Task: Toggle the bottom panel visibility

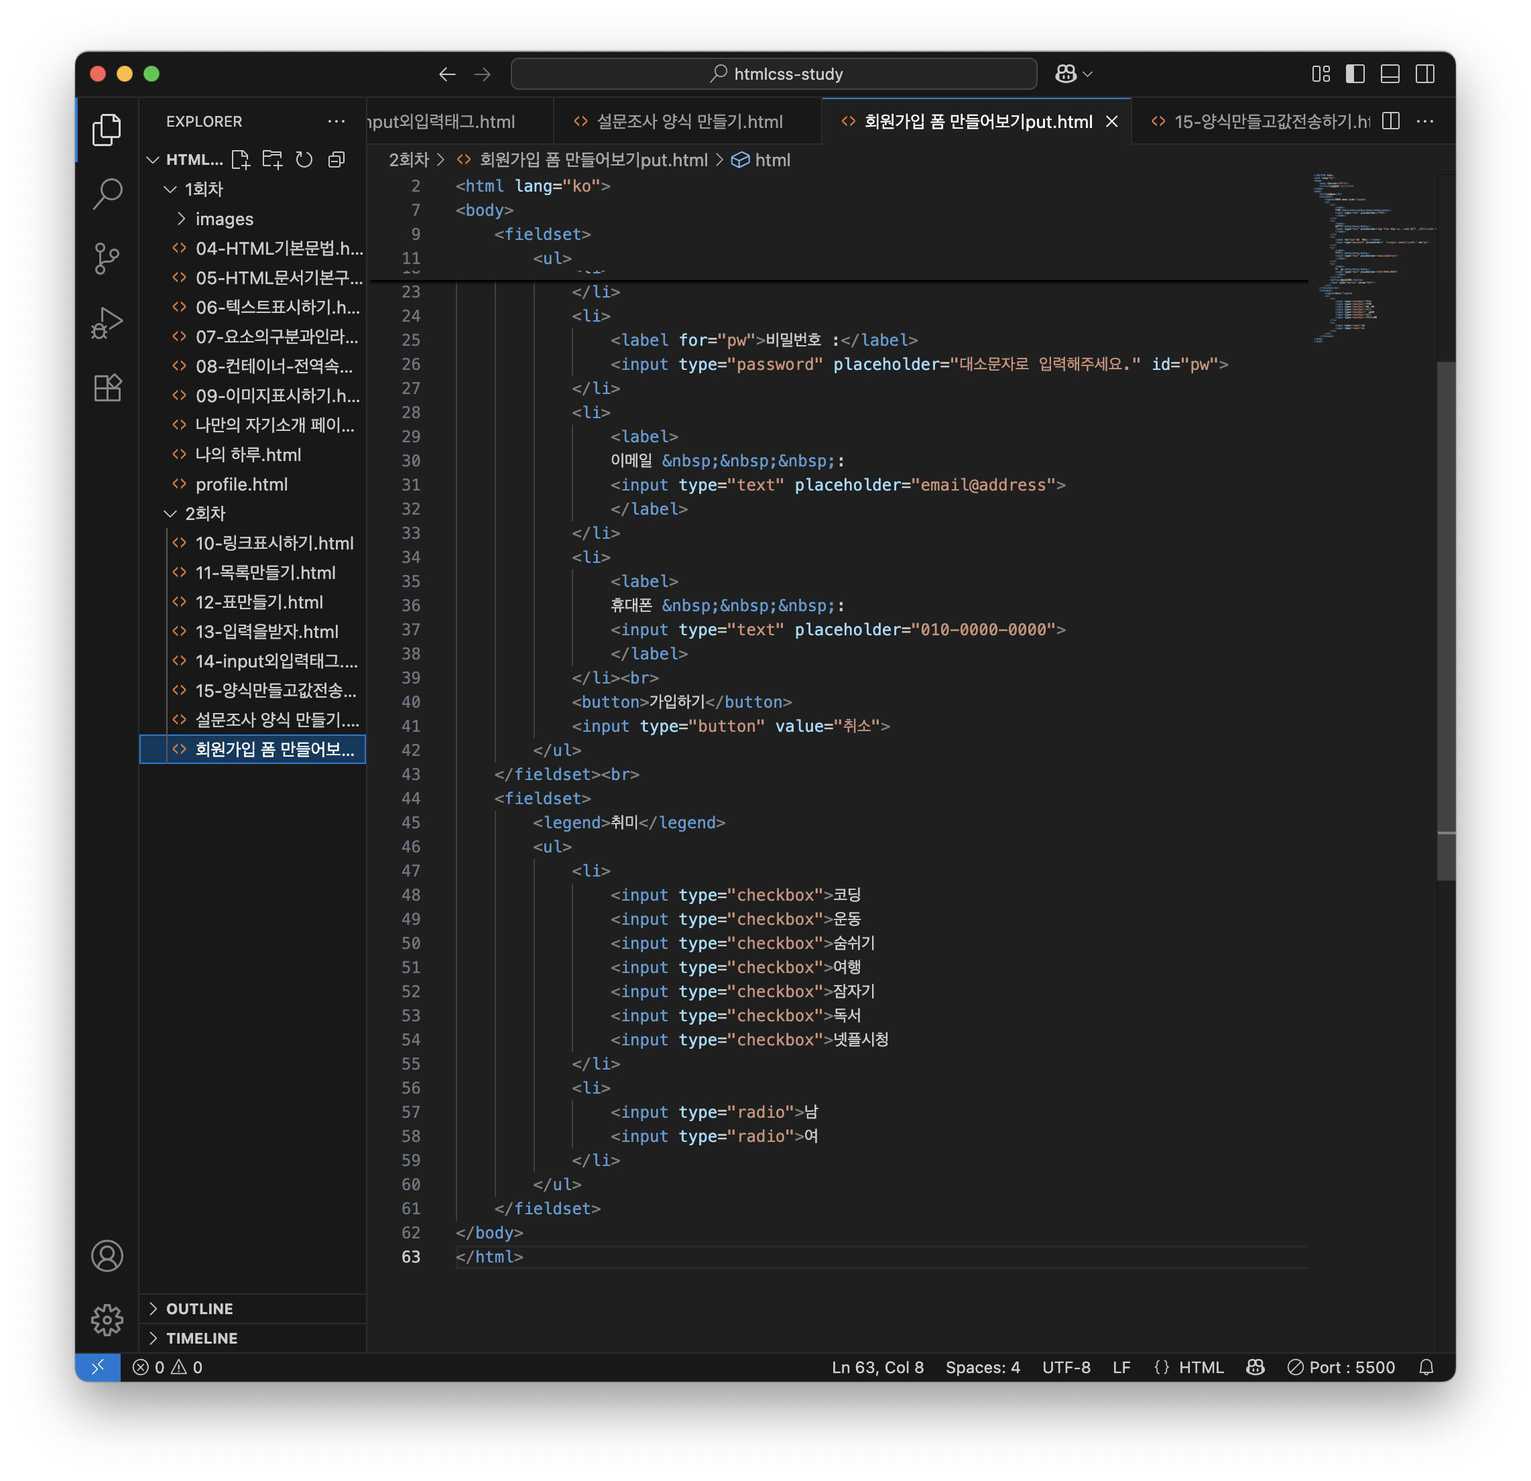Action: pyautogui.click(x=1390, y=74)
